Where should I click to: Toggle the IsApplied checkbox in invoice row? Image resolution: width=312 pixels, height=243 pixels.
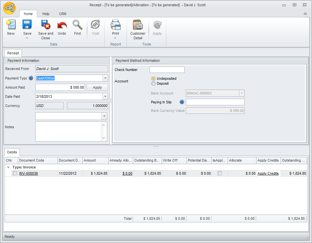[x=220, y=173]
